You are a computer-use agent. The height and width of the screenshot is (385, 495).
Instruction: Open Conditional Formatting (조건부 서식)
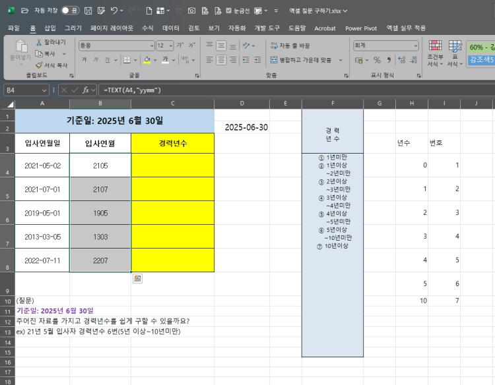tap(435, 53)
